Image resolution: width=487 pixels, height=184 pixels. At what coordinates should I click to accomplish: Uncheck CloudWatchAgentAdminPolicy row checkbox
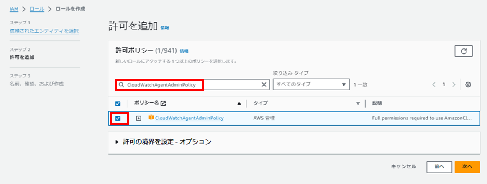(x=118, y=118)
